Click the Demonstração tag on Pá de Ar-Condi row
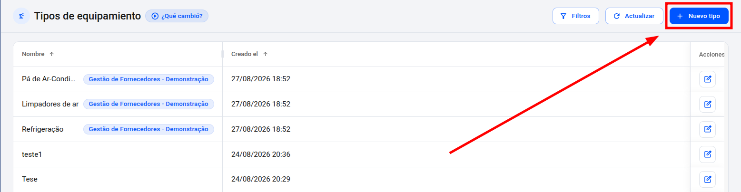 pos(148,79)
